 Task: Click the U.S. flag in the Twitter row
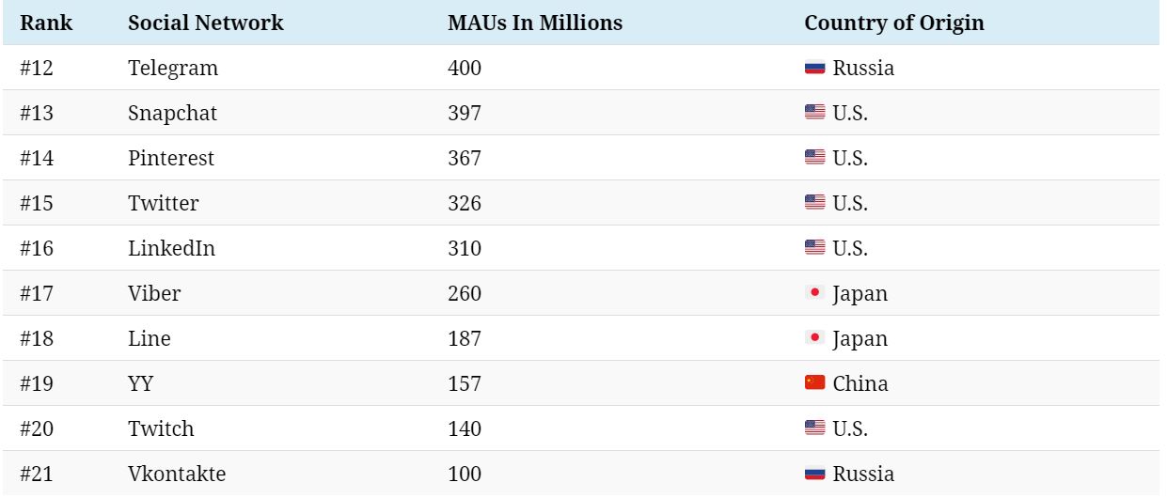tap(814, 203)
